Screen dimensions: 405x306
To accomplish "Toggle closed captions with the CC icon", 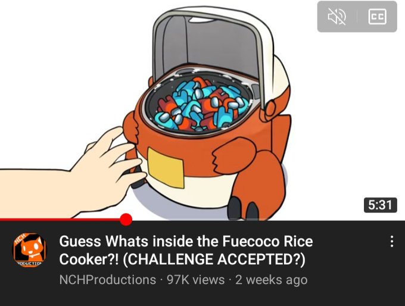I will 377,17.
